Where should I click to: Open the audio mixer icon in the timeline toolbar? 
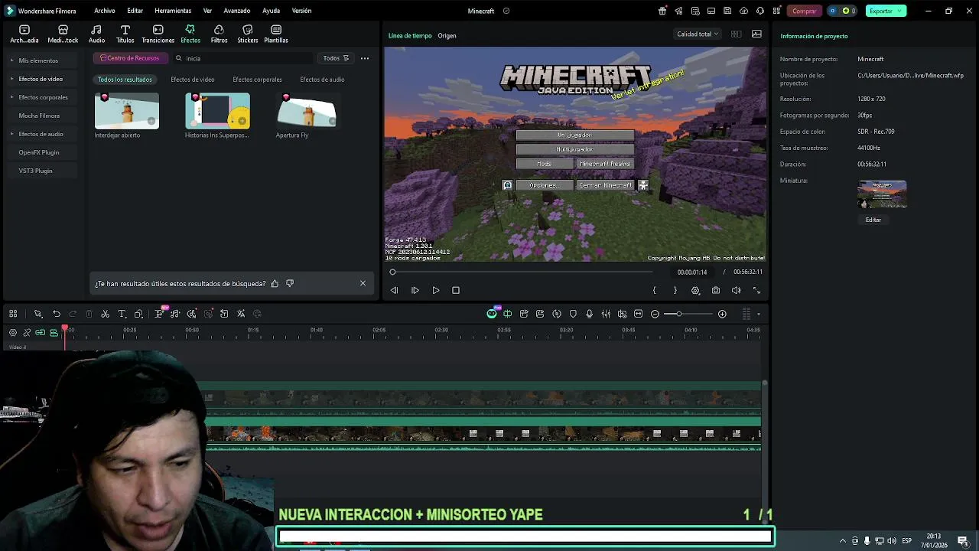(606, 314)
